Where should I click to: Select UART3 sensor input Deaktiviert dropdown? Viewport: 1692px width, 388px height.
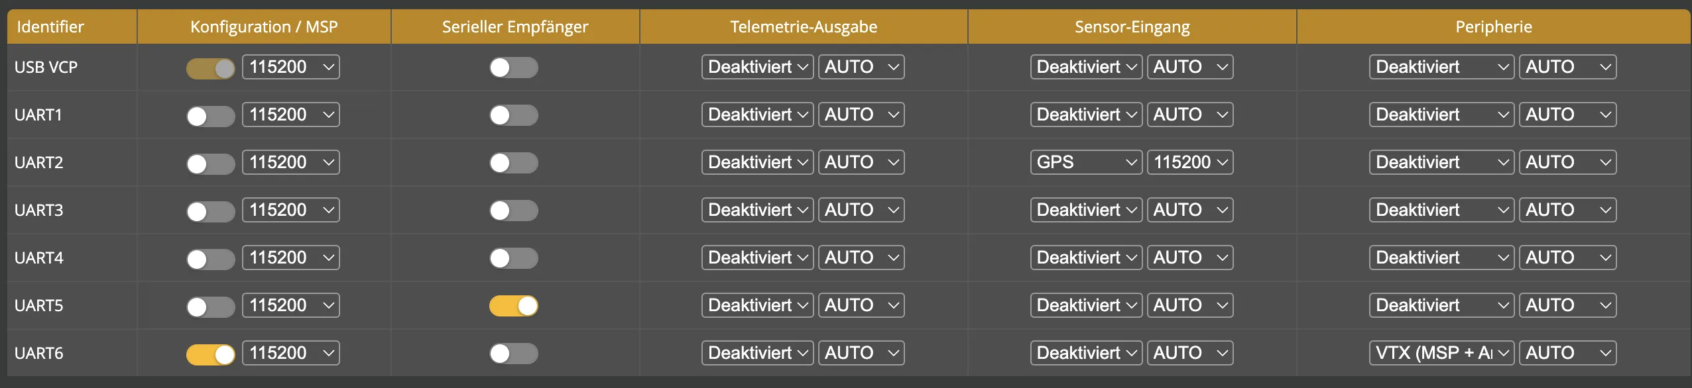pos(1086,210)
